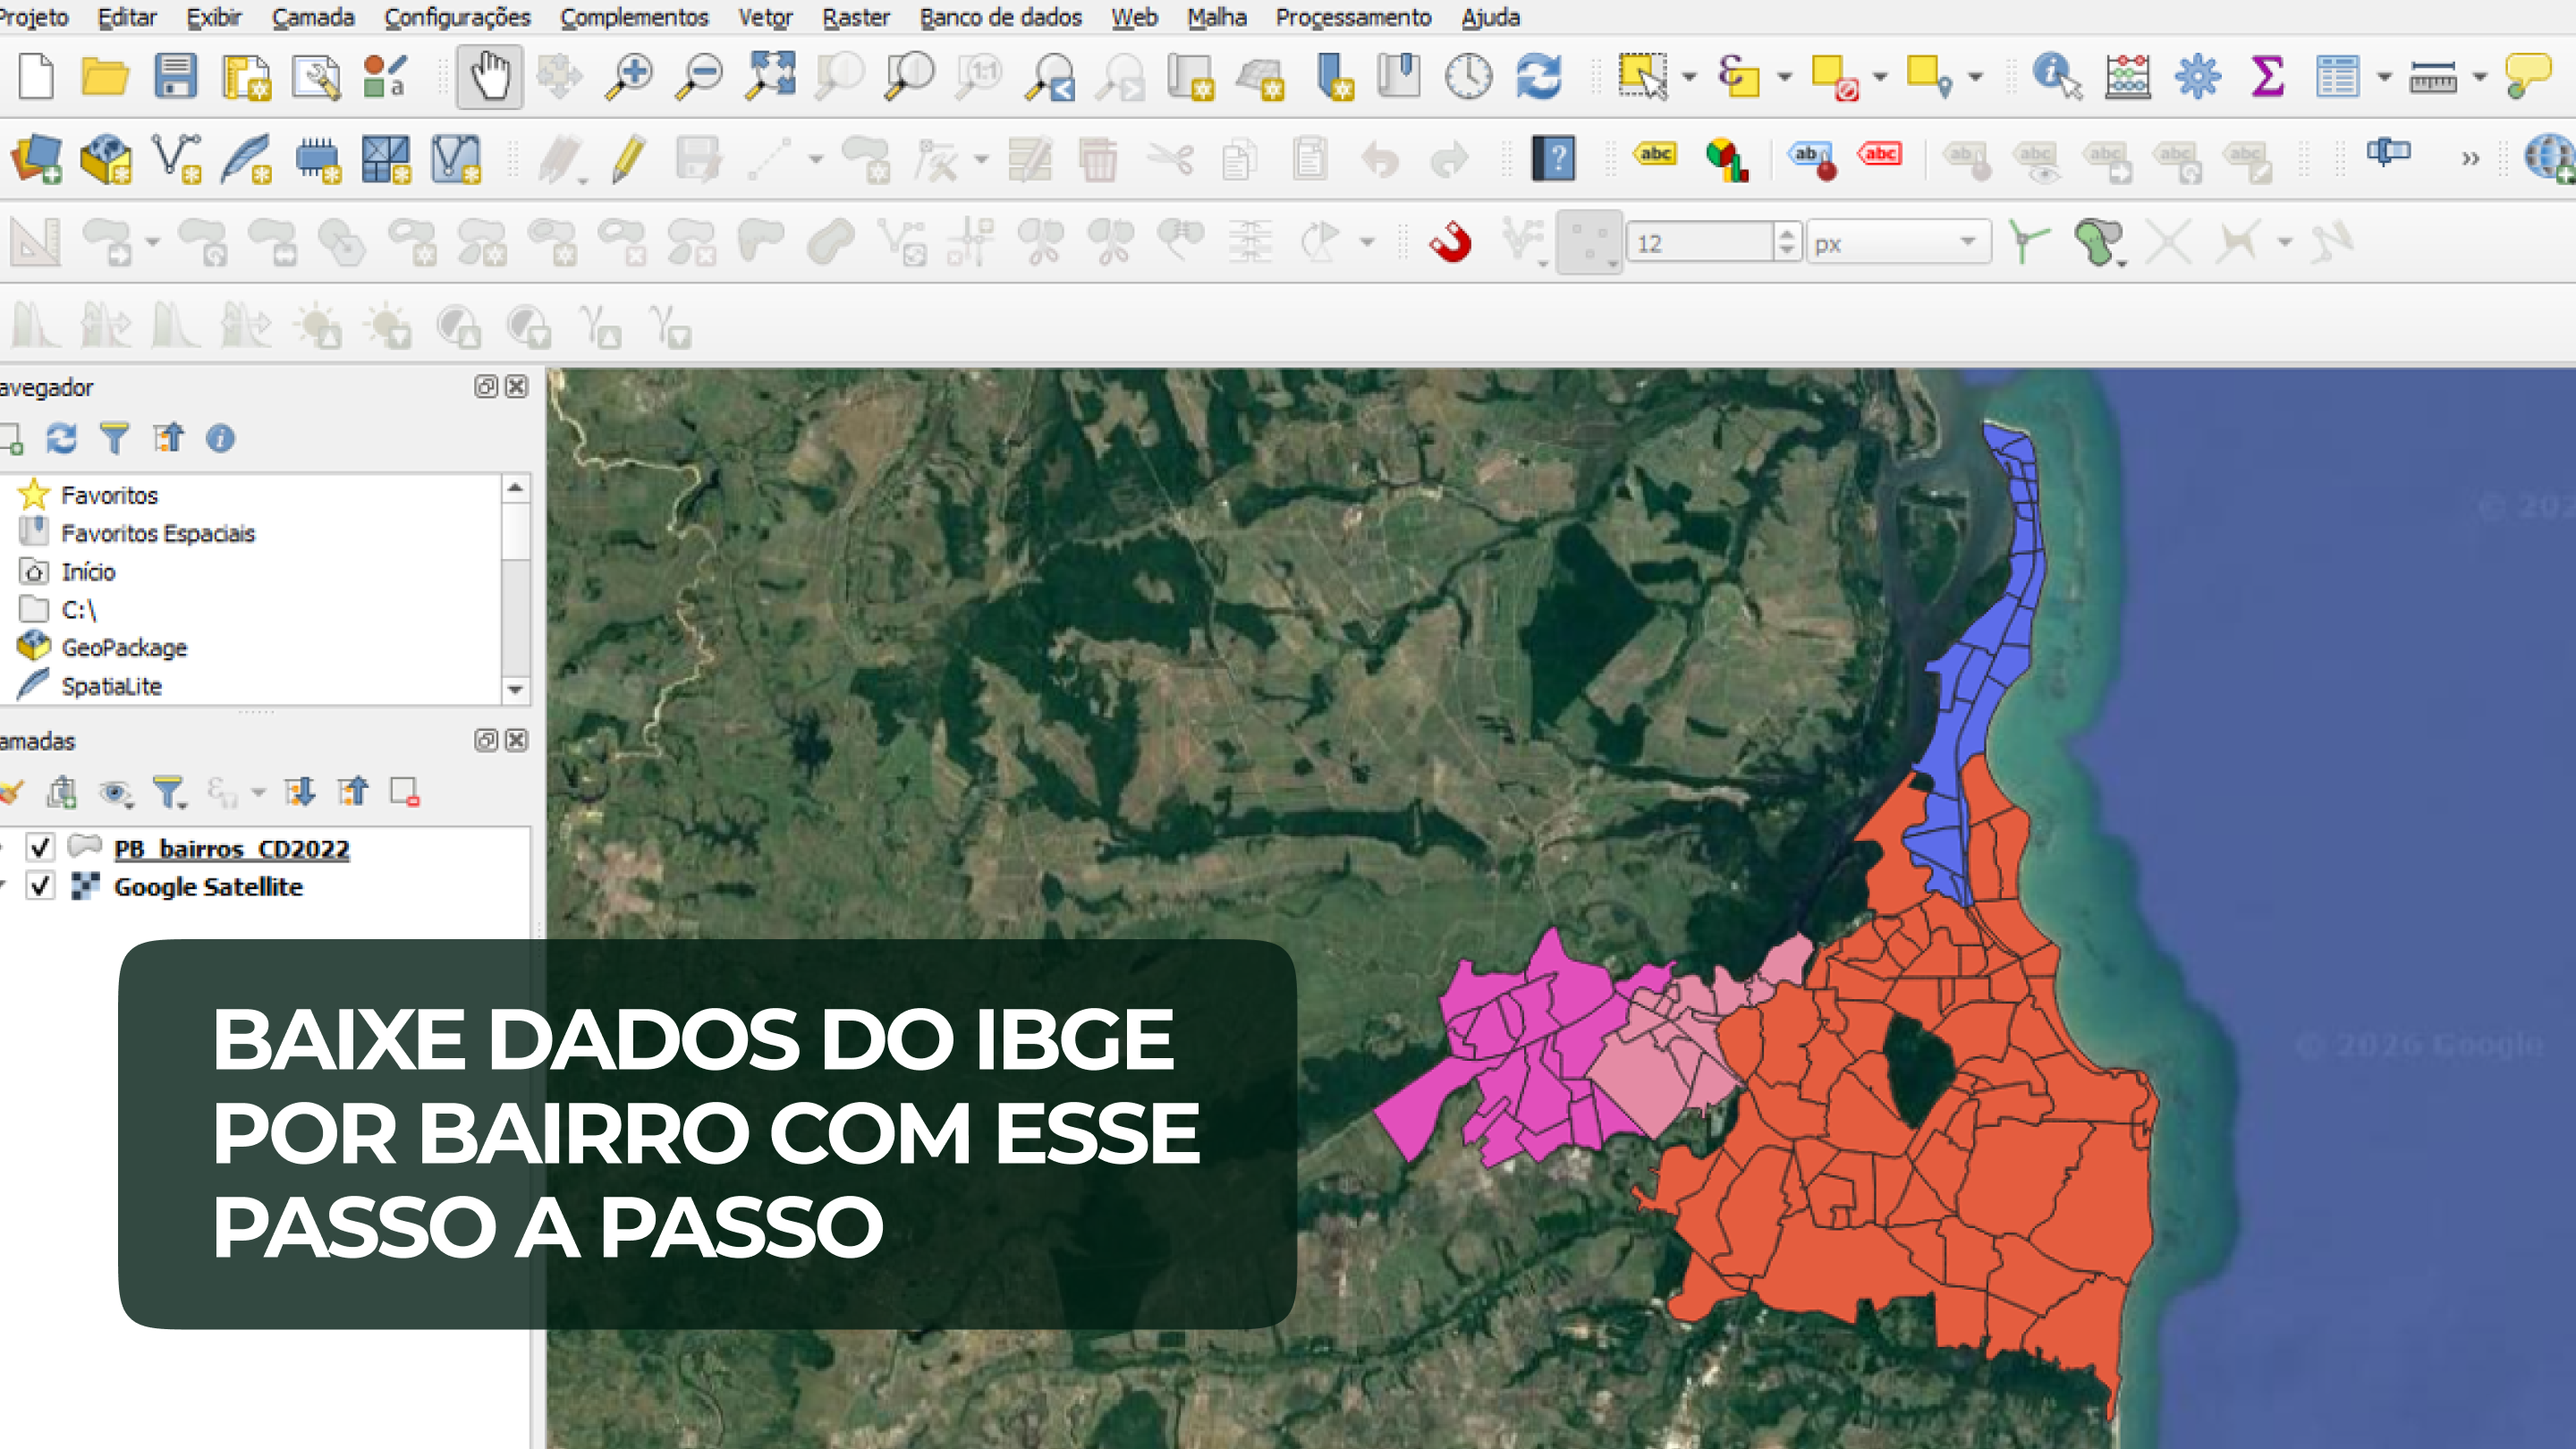The width and height of the screenshot is (2576, 1449).
Task: Toggle the Google Satellite layer checkbox
Action: click(40, 886)
